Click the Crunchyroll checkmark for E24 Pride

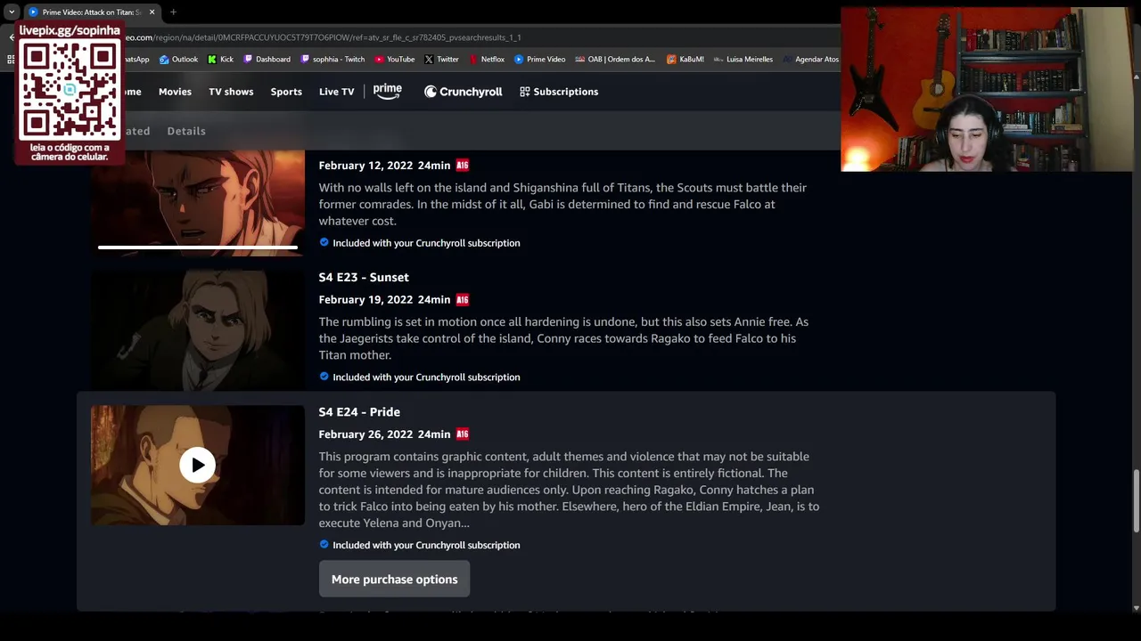click(324, 545)
